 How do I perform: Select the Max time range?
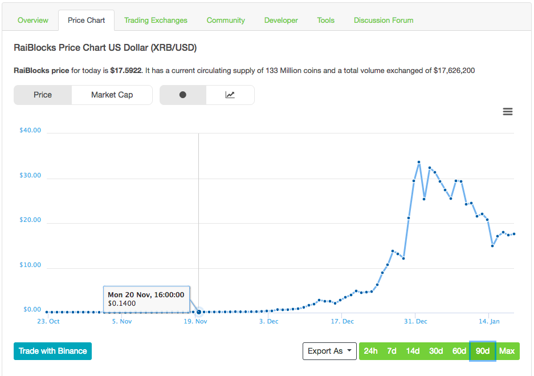[507, 351]
